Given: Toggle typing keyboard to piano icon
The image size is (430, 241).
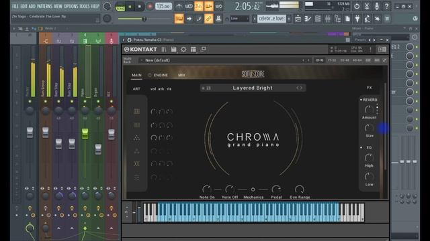Looking at the screenshot, I should [179, 19].
